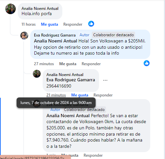Click the like reaction icon under first comment
Viewport: 165px width, 159px height.
pyautogui.click(x=91, y=24)
